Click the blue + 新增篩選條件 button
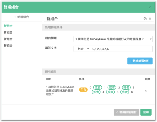The image size is (157, 122). pos(140,61)
